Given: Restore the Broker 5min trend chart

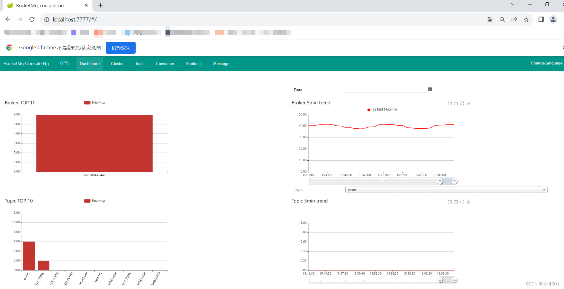Looking at the screenshot, I should [462, 103].
